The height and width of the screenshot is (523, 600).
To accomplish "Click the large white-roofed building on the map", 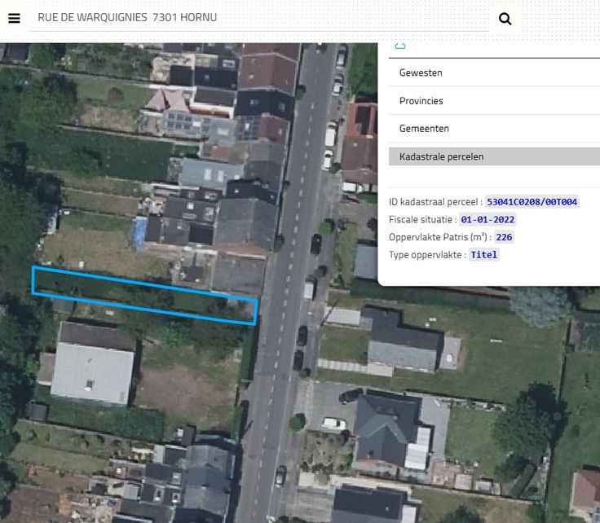I will click(92, 372).
